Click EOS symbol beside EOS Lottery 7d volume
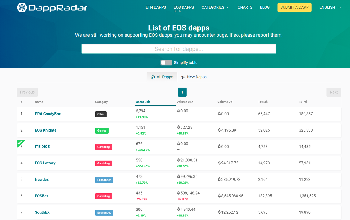Screen dimensions: 350x220 pyautogui.click(x=219, y=163)
